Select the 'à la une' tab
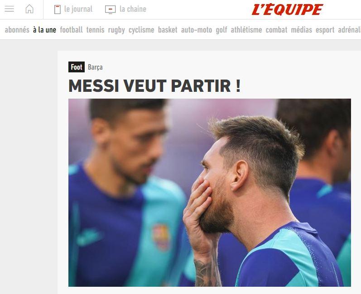The width and height of the screenshot is (361, 294). 44,30
